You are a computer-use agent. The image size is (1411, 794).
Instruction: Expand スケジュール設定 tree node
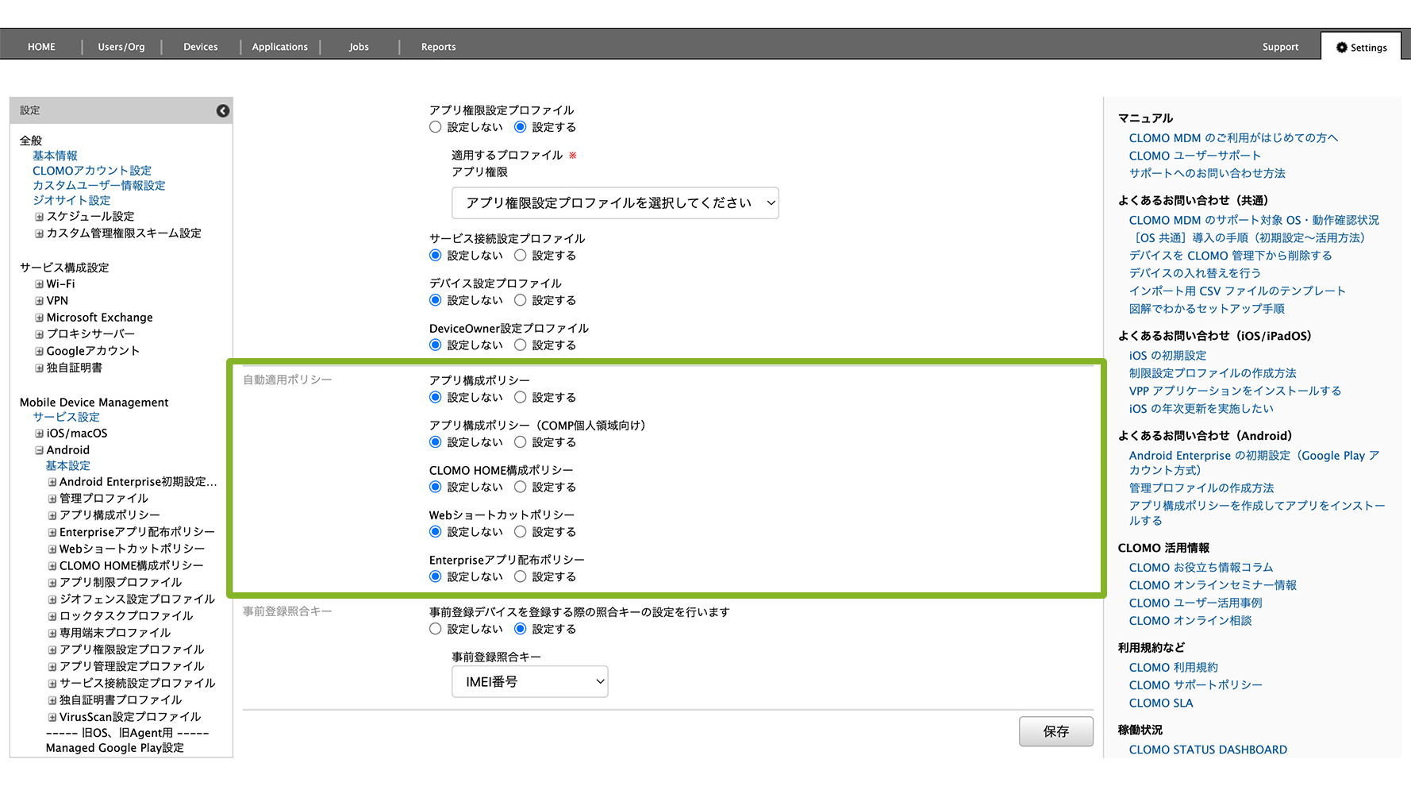coord(39,217)
